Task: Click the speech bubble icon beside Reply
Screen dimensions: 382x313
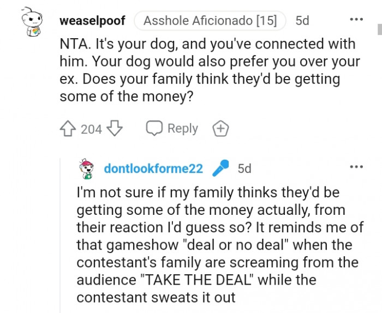Action: 154,129
